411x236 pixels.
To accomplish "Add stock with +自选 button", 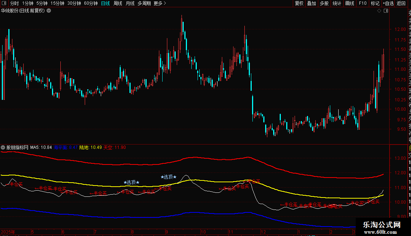I will 388,3.
